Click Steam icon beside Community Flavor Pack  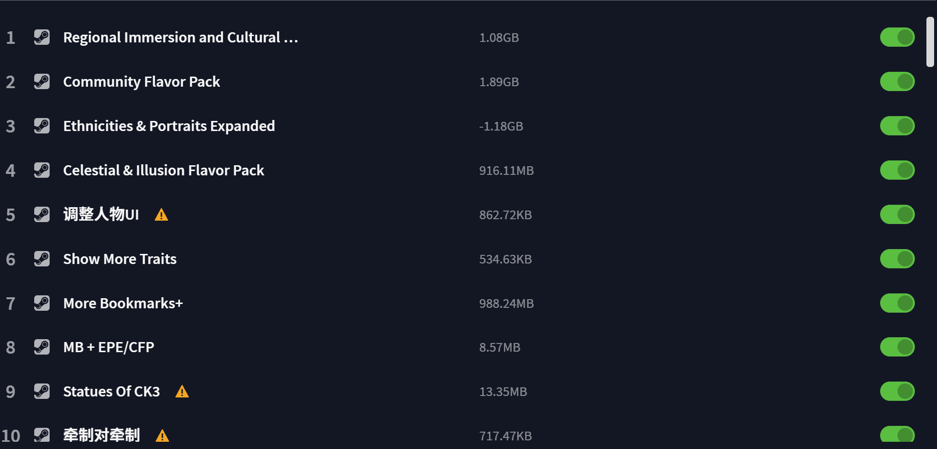(42, 81)
